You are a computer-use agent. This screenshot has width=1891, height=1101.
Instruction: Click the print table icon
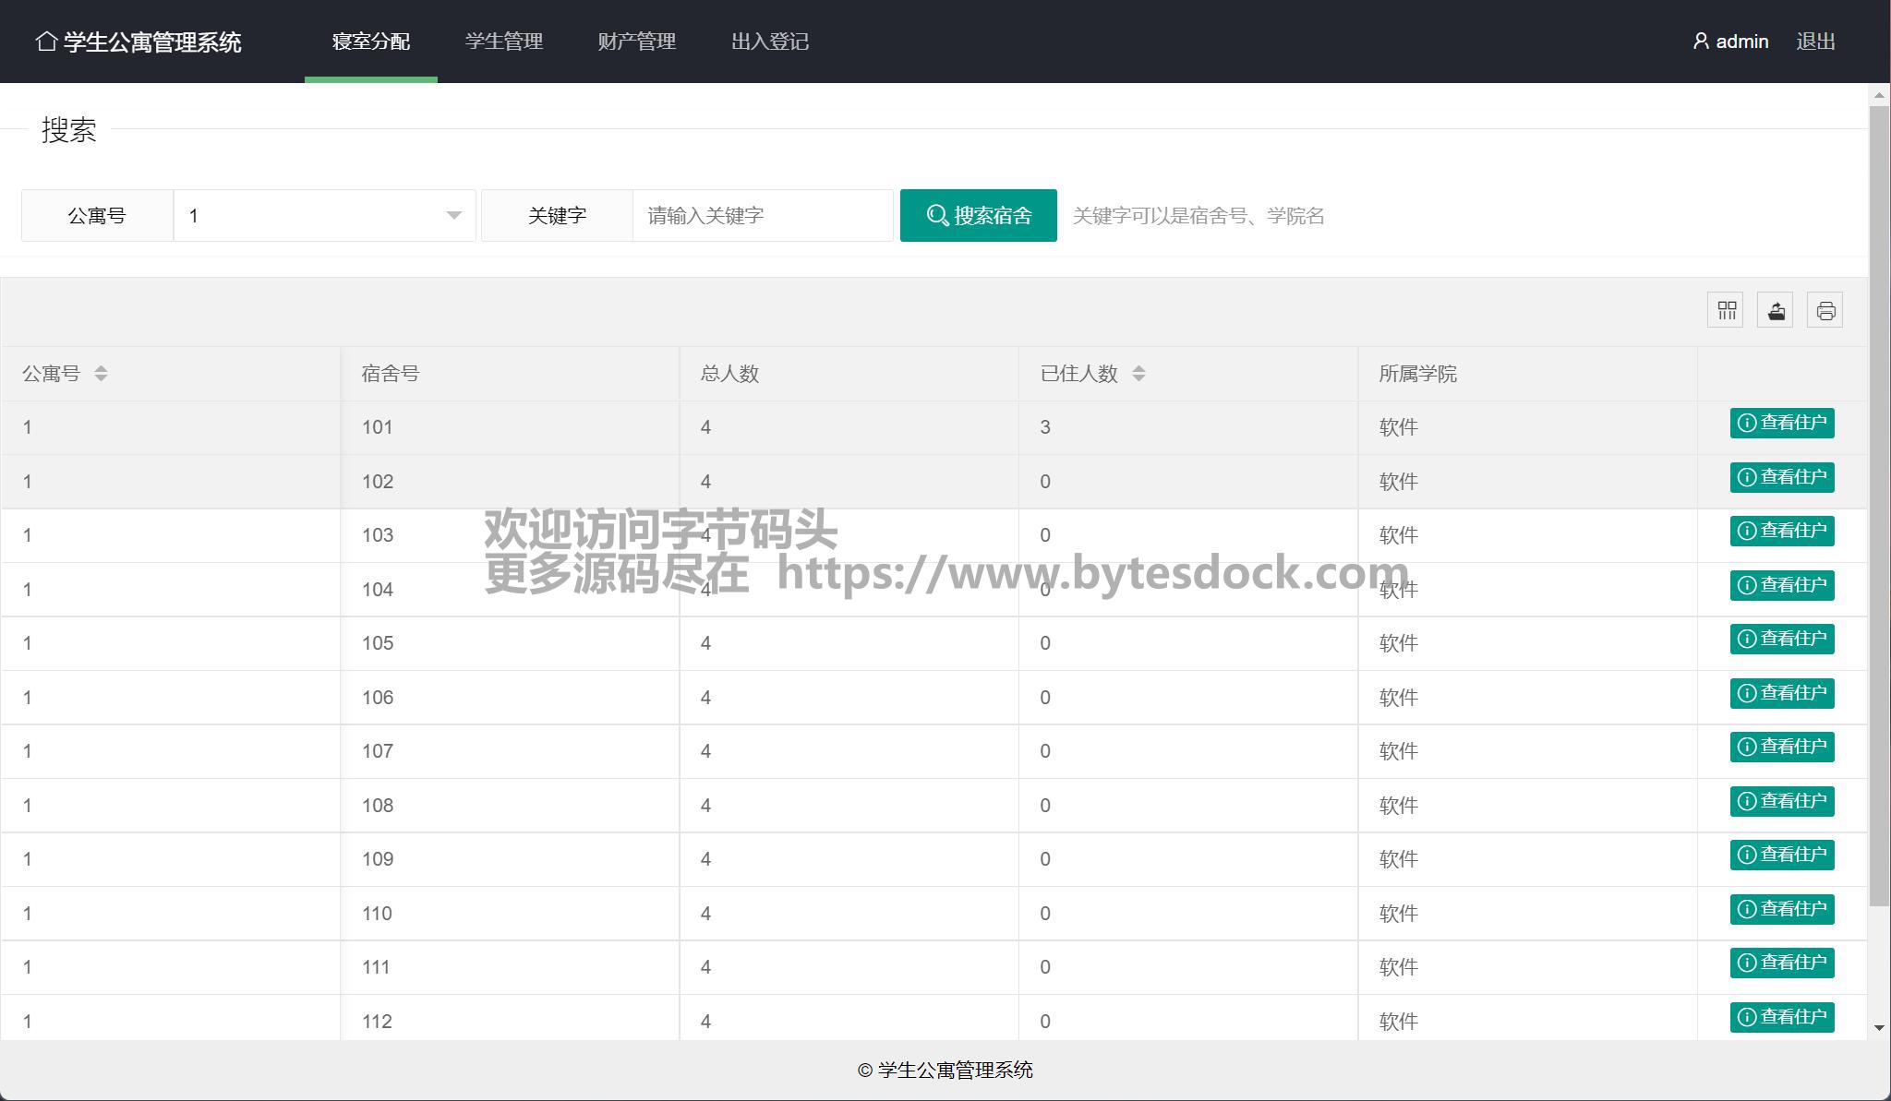point(1825,310)
